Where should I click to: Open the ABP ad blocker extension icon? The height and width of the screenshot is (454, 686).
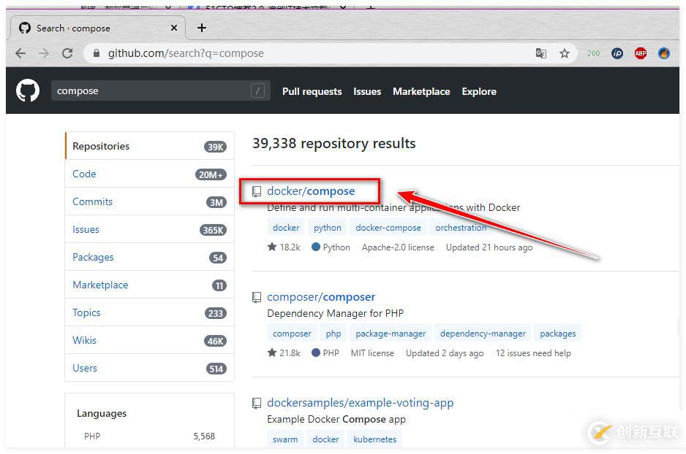(x=641, y=53)
